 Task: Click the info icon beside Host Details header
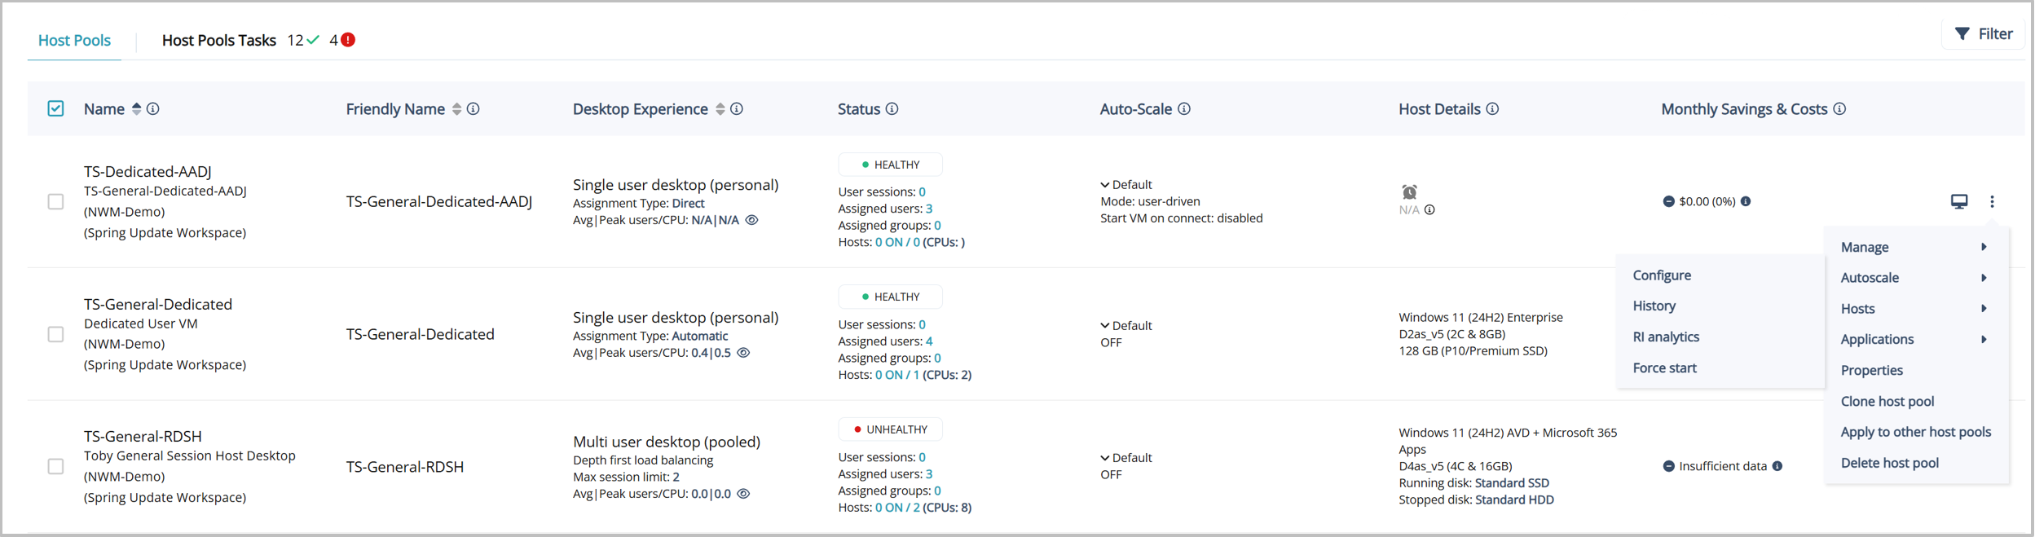1492,109
